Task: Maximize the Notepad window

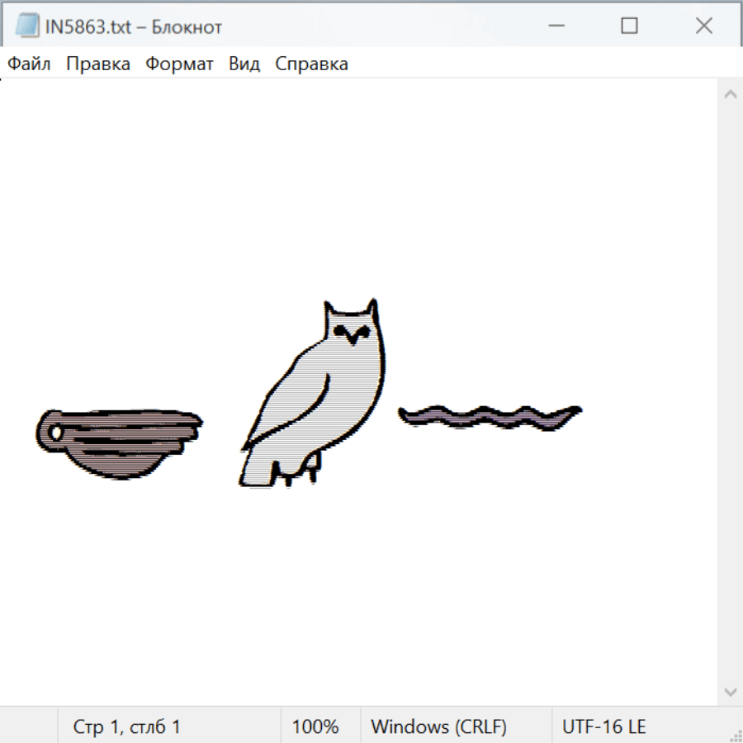Action: point(629,26)
